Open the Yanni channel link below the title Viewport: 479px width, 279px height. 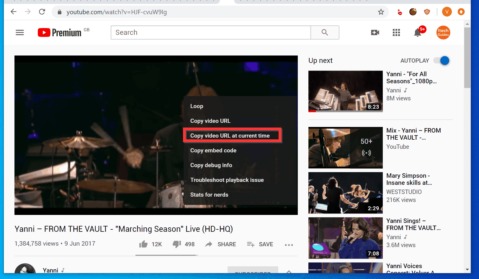click(50, 270)
